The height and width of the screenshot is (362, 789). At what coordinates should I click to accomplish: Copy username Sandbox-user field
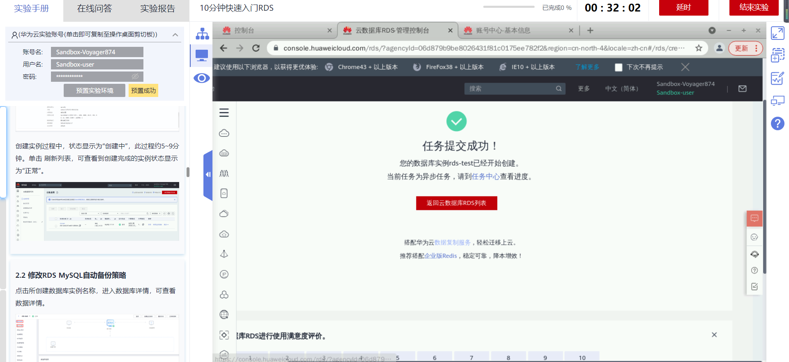coord(97,65)
